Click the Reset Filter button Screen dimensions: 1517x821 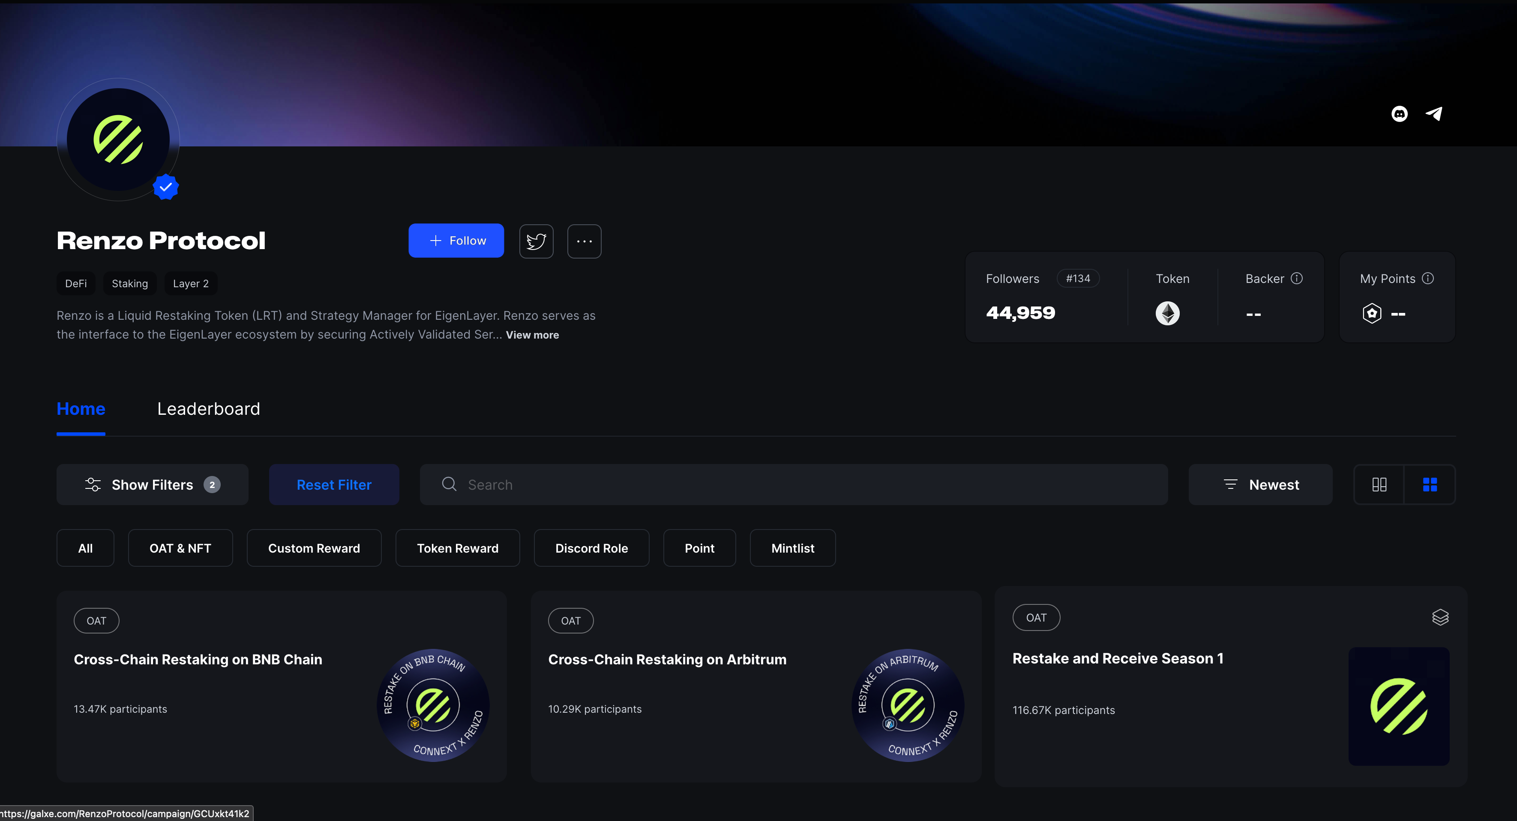click(x=334, y=485)
